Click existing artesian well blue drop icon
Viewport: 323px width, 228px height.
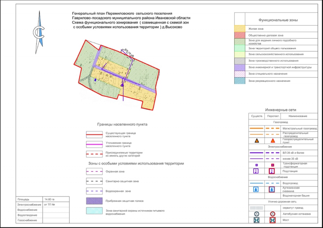[256, 189]
